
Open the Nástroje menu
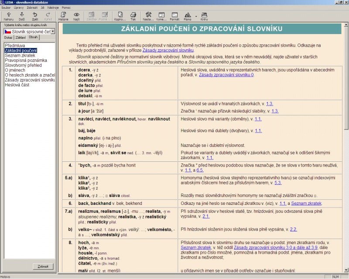(53, 7)
